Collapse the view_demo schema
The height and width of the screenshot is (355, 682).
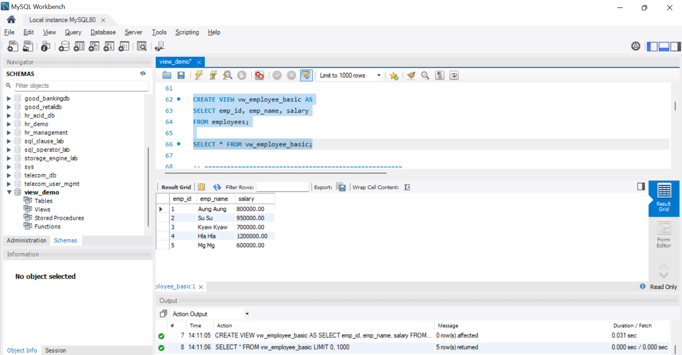(9, 192)
